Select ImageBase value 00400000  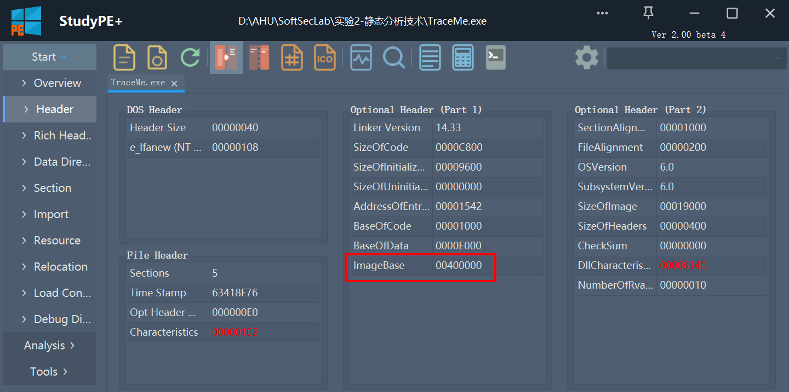click(459, 265)
